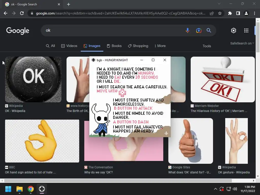
Task: Open the thumbs up hand image
Action: pyautogui.click(x=190, y=141)
